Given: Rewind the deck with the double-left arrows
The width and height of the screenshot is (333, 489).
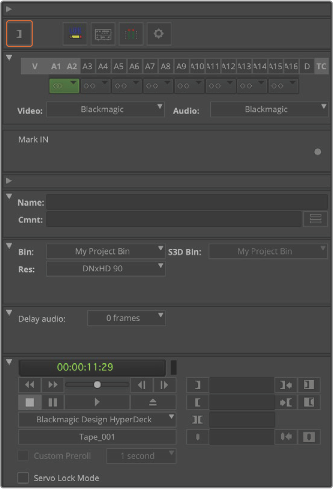Looking at the screenshot, I should [30, 385].
